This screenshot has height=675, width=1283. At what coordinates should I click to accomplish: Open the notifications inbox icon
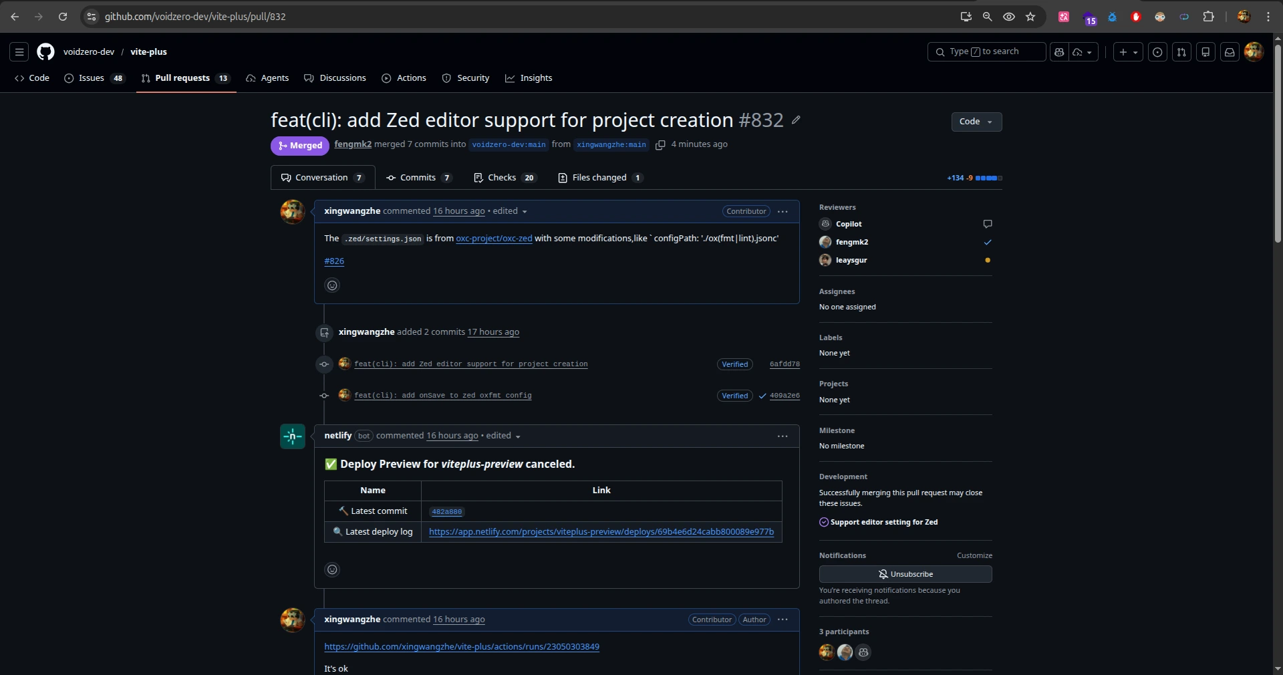click(1230, 51)
